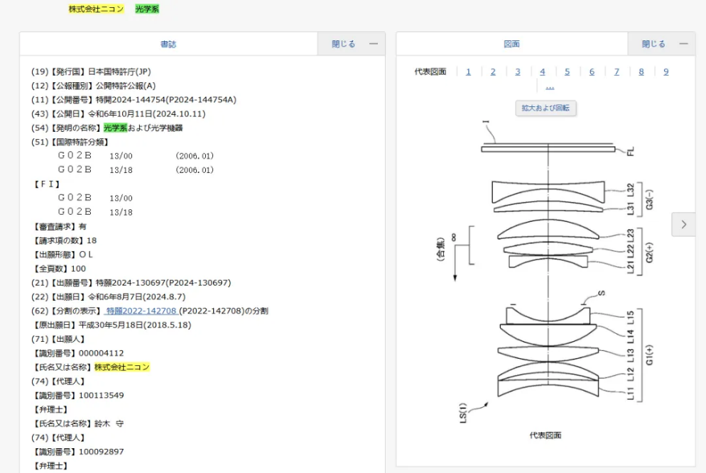Viewport: 706px width, 473px height.
Task: Jump to drawing 9
Action: 666,72
